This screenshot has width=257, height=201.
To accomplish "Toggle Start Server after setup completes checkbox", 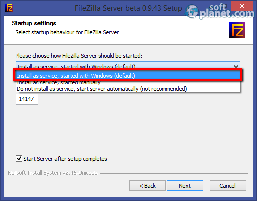I will tap(19, 158).
